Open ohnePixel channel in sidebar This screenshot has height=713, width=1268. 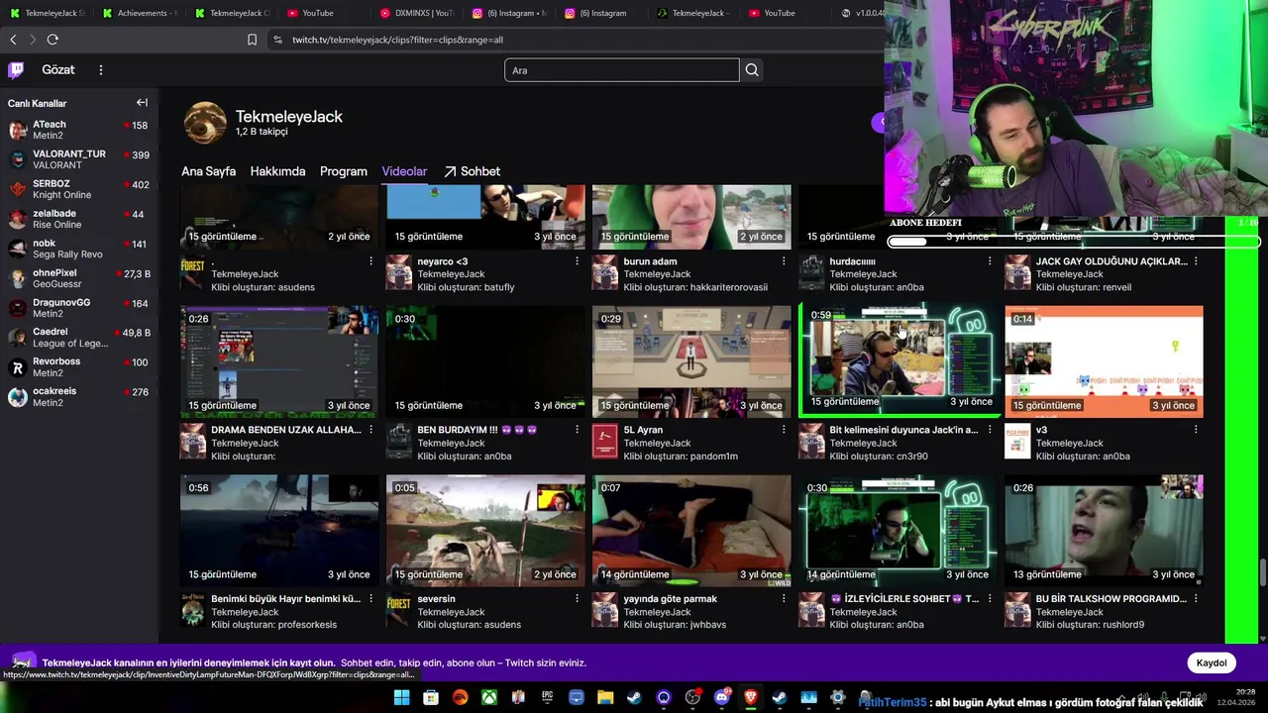point(79,278)
